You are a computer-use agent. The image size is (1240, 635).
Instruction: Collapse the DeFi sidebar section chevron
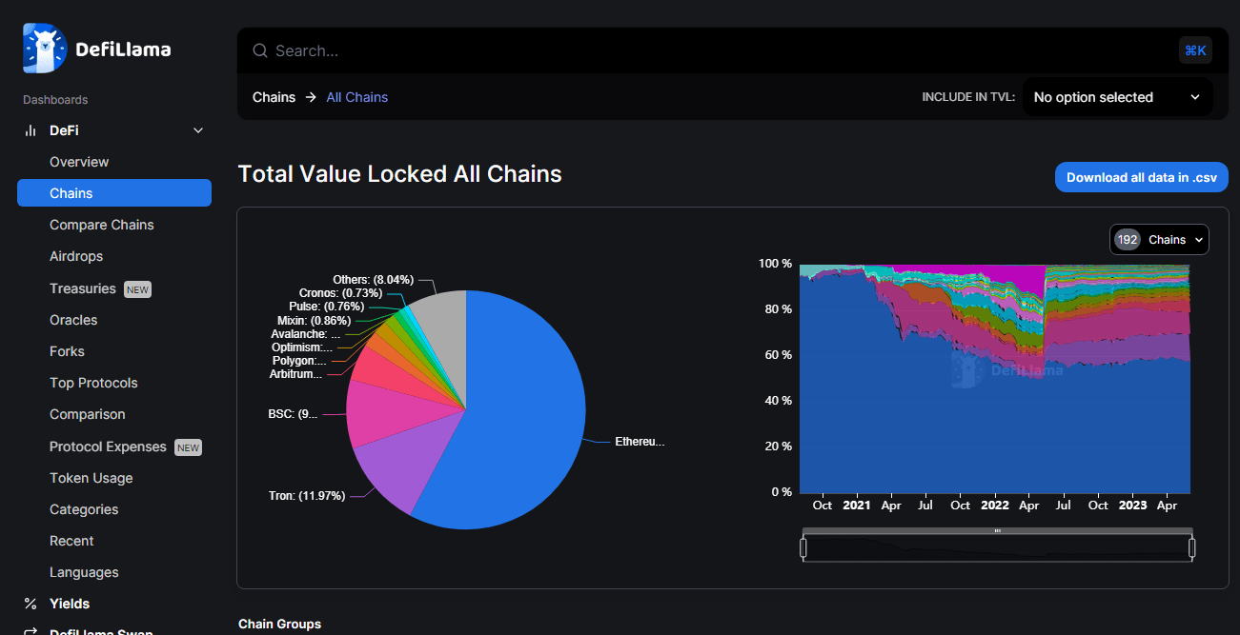pyautogui.click(x=198, y=130)
